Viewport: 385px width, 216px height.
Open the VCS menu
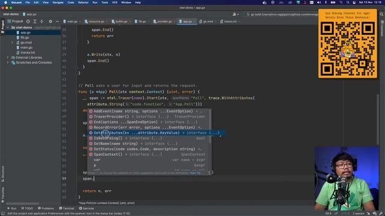pos(115,2)
